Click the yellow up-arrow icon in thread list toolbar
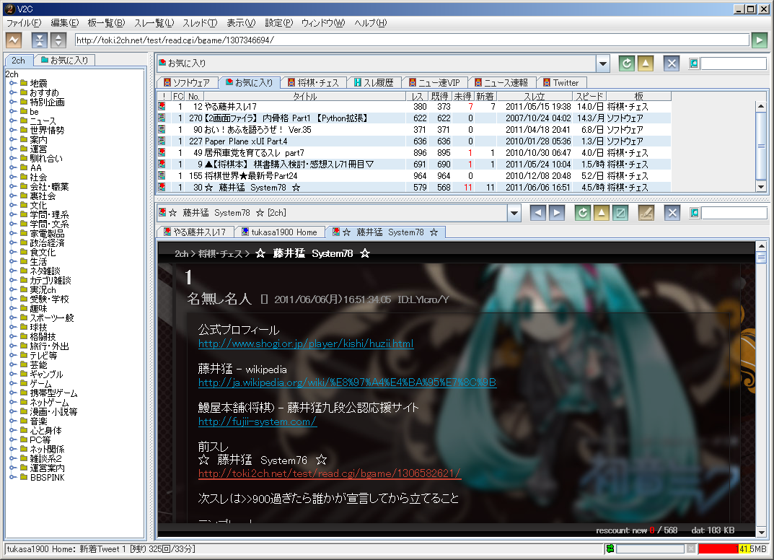This screenshot has height=560, width=774. point(645,64)
